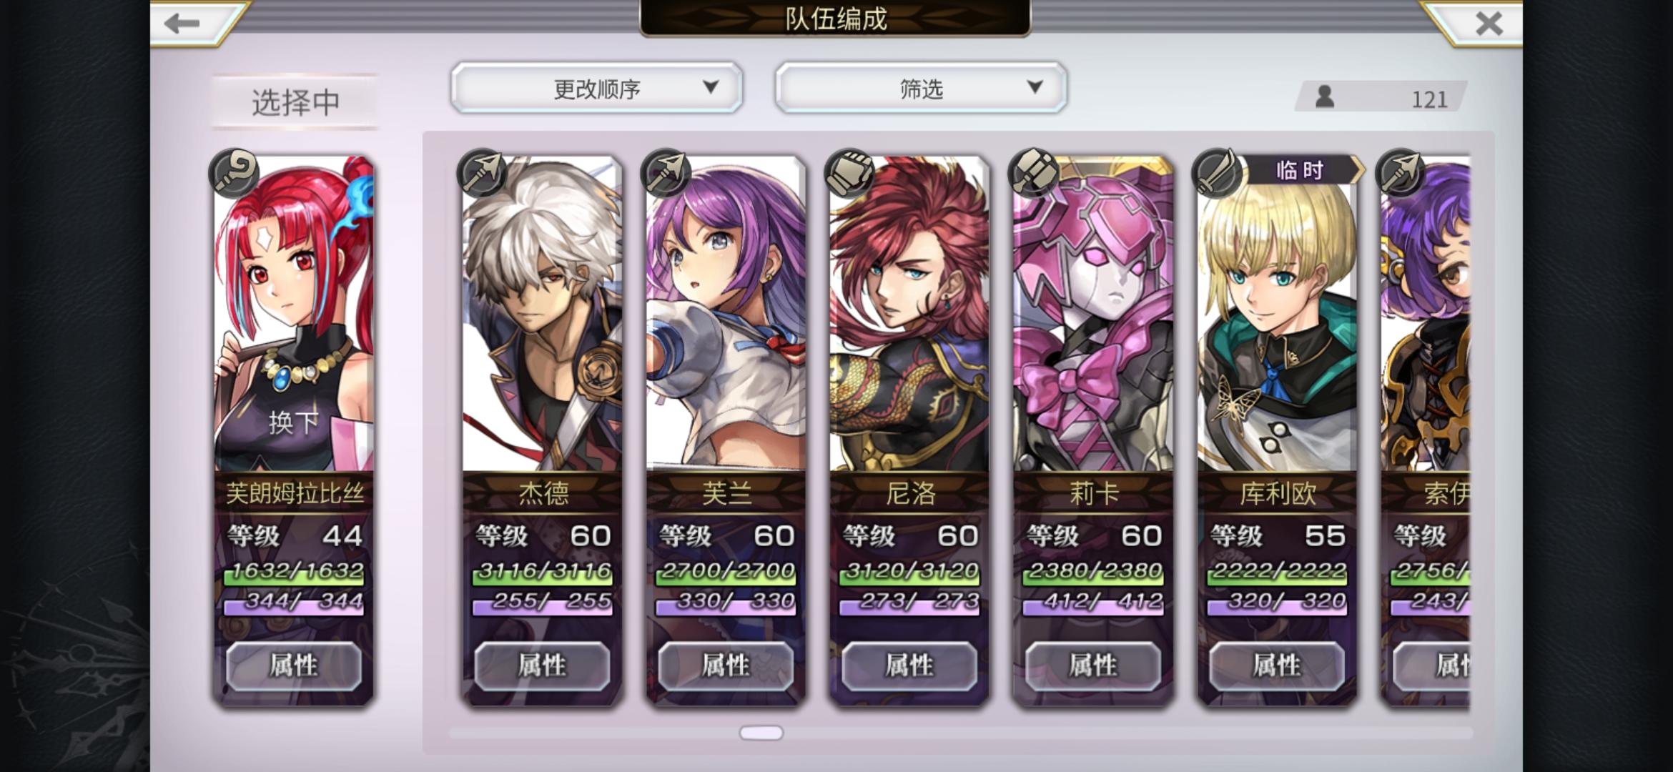
Task: Click the horizontal scrollbar handle below cards
Action: (x=761, y=733)
